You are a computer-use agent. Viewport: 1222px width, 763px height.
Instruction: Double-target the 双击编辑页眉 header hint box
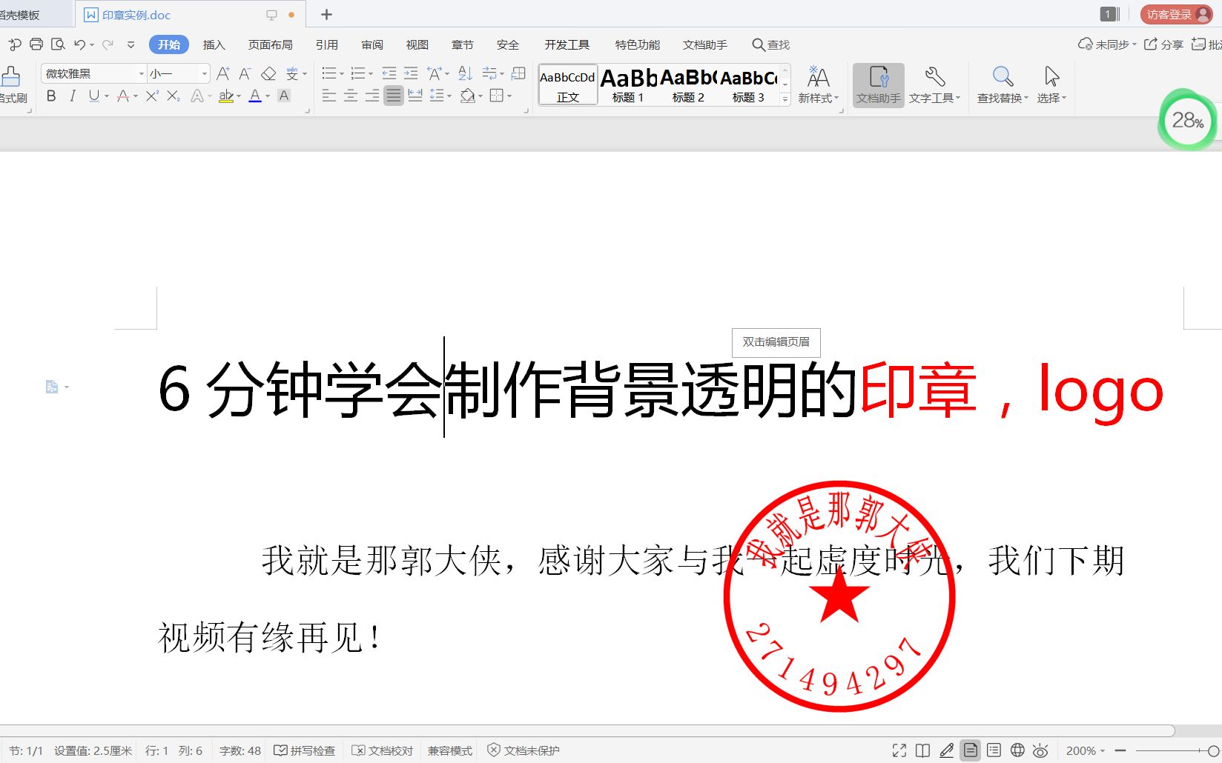coord(776,342)
